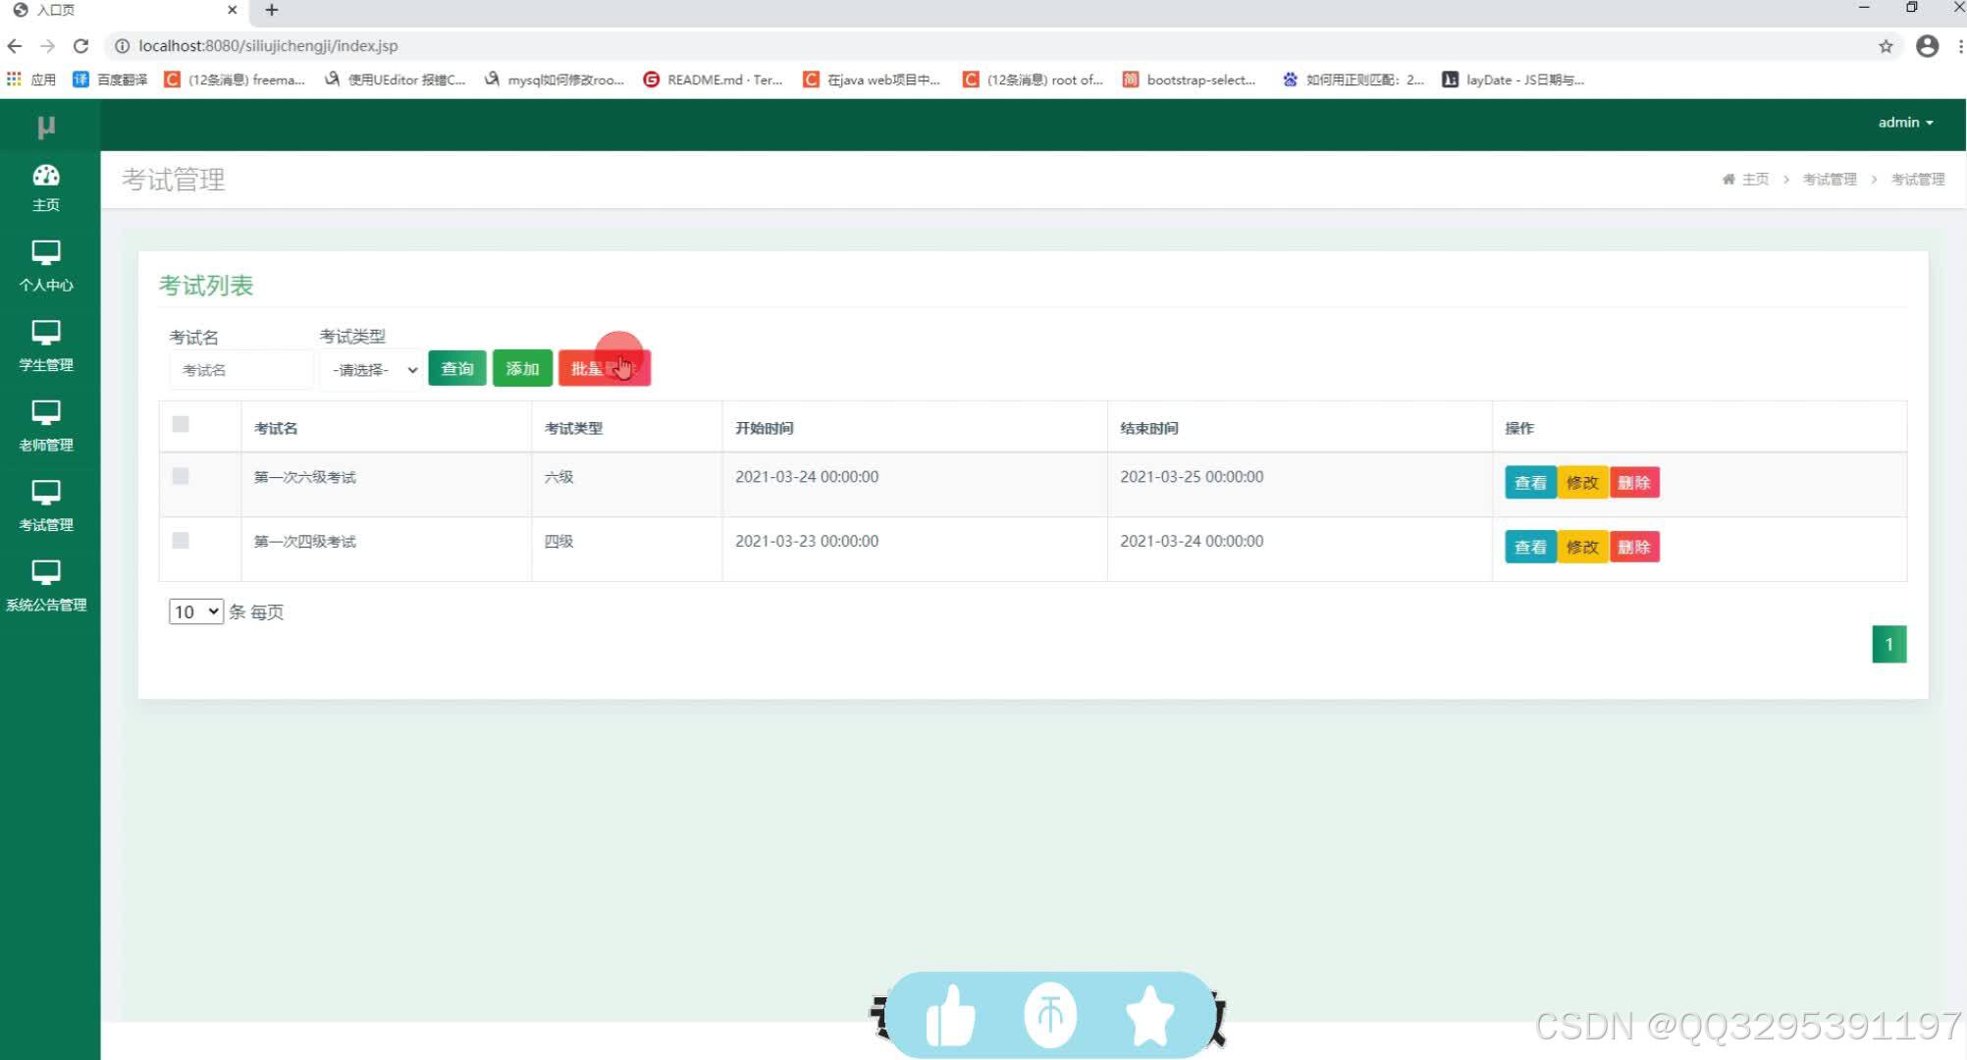Viewport: 1967px width, 1060px height.
Task: Delete 第一次六级考试 with 删除 button
Action: (1634, 482)
